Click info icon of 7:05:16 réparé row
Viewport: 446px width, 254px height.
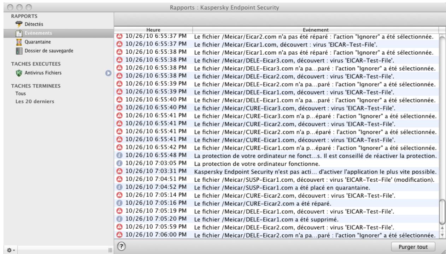119,203
